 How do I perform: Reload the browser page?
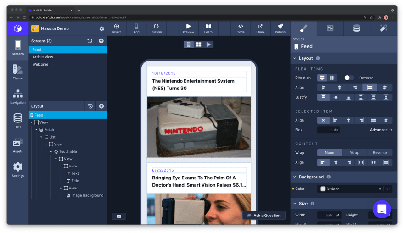24,17
